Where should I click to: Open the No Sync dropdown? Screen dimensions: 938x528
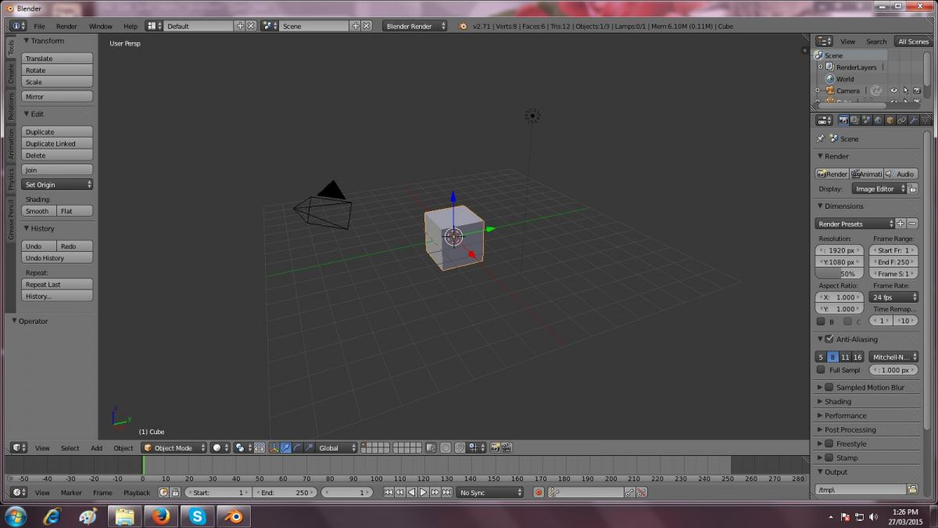[x=489, y=493]
